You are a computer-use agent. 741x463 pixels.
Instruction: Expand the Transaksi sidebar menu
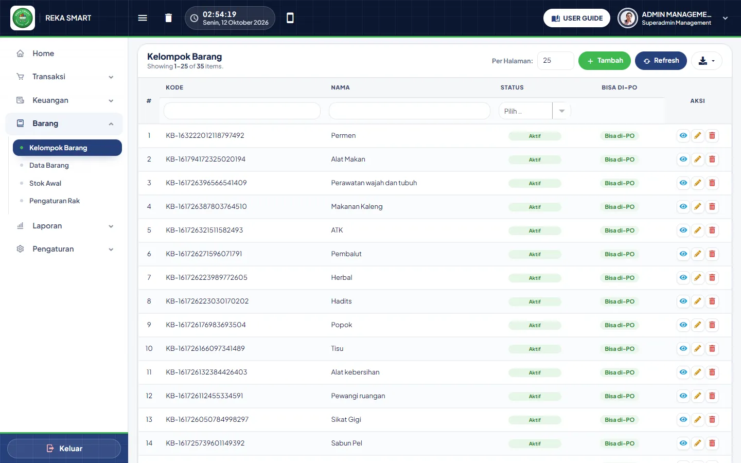click(x=64, y=77)
